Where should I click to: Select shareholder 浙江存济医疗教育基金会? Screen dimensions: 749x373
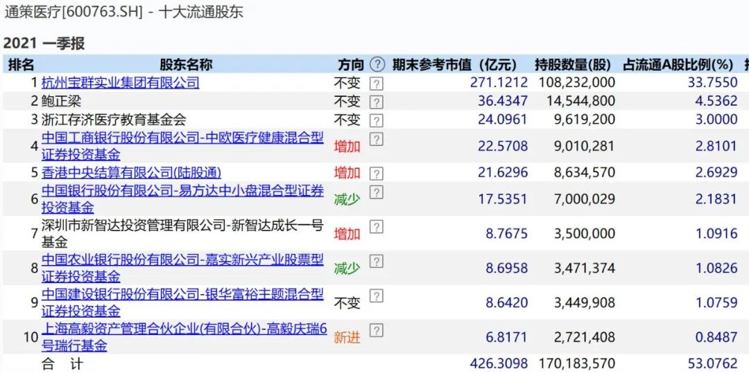pos(114,119)
